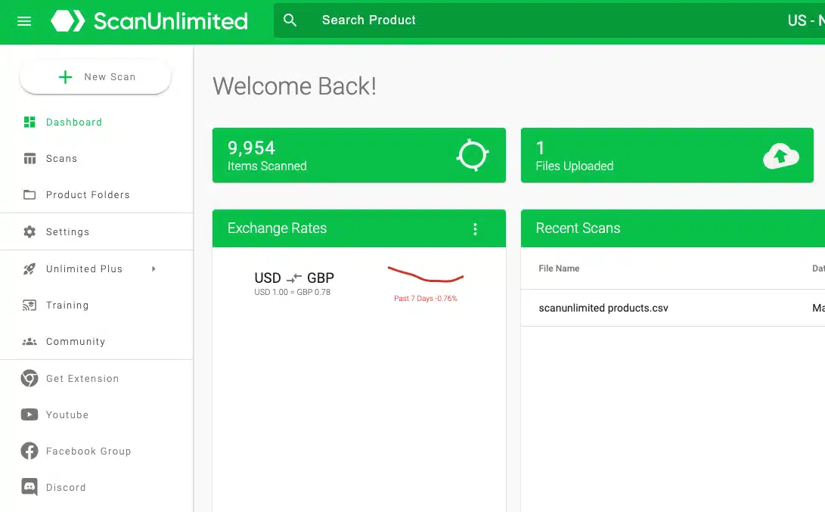The height and width of the screenshot is (512, 825).
Task: Click the 9,954 items scanned number
Action: click(x=251, y=148)
